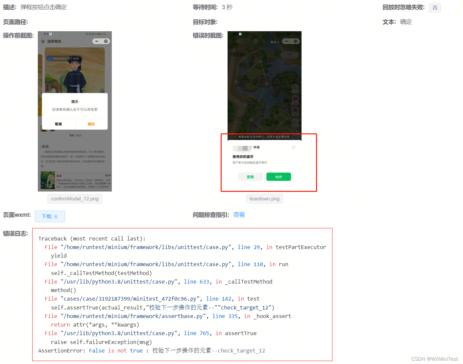Click the description text 弹框按钮点击确定
This screenshot has width=463, height=364.
pos(43,7)
